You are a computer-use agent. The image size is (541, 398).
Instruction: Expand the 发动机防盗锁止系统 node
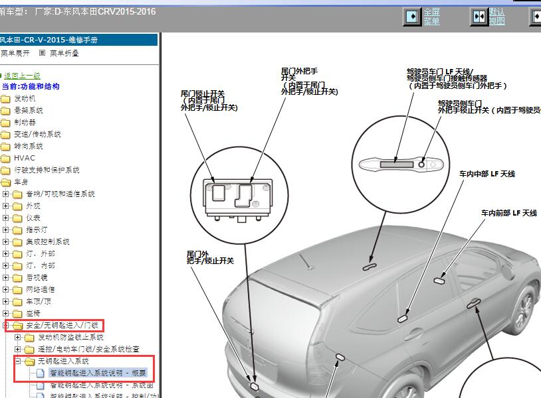tap(17, 337)
